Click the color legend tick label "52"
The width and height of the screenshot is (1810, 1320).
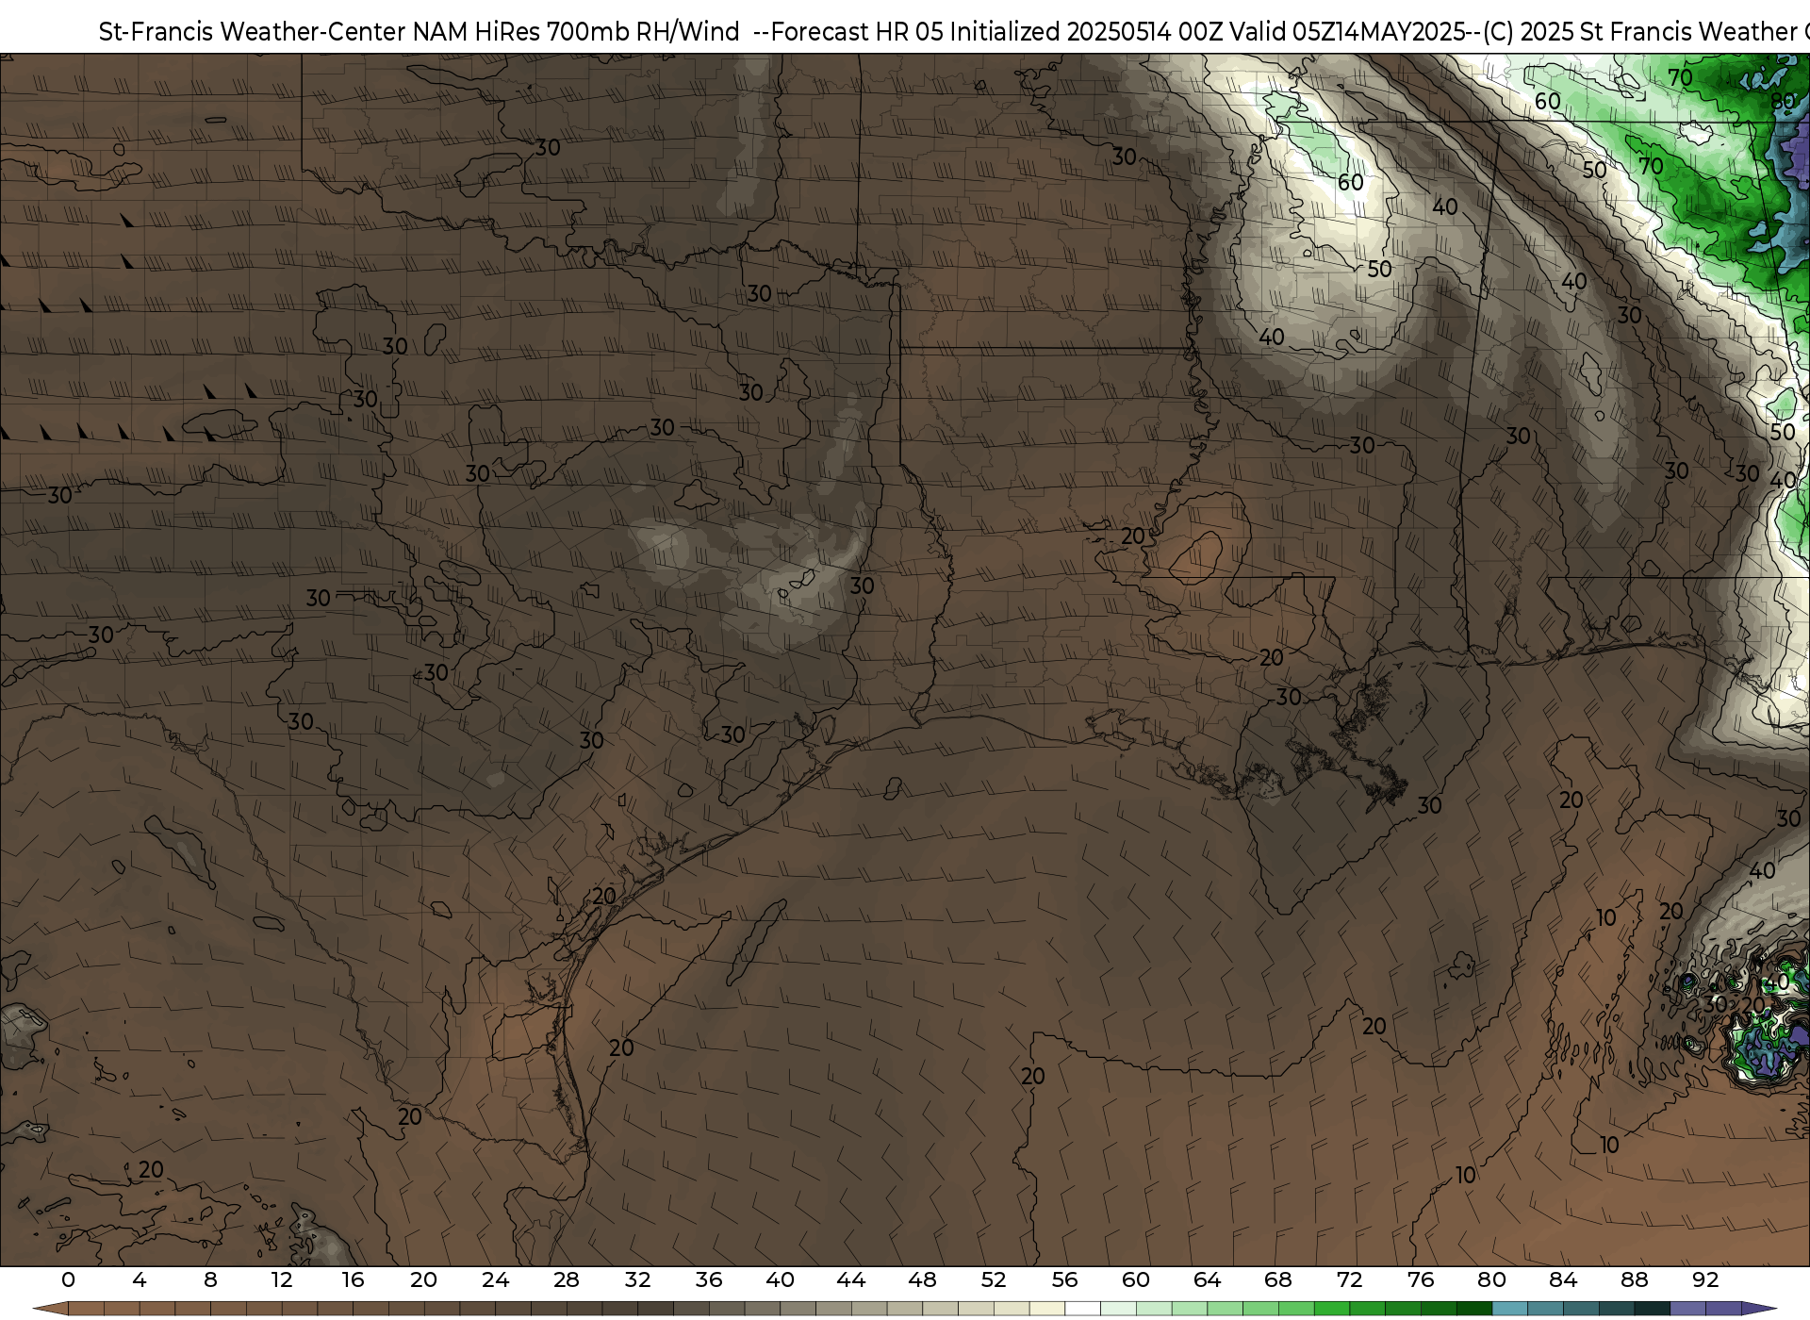click(x=994, y=1279)
